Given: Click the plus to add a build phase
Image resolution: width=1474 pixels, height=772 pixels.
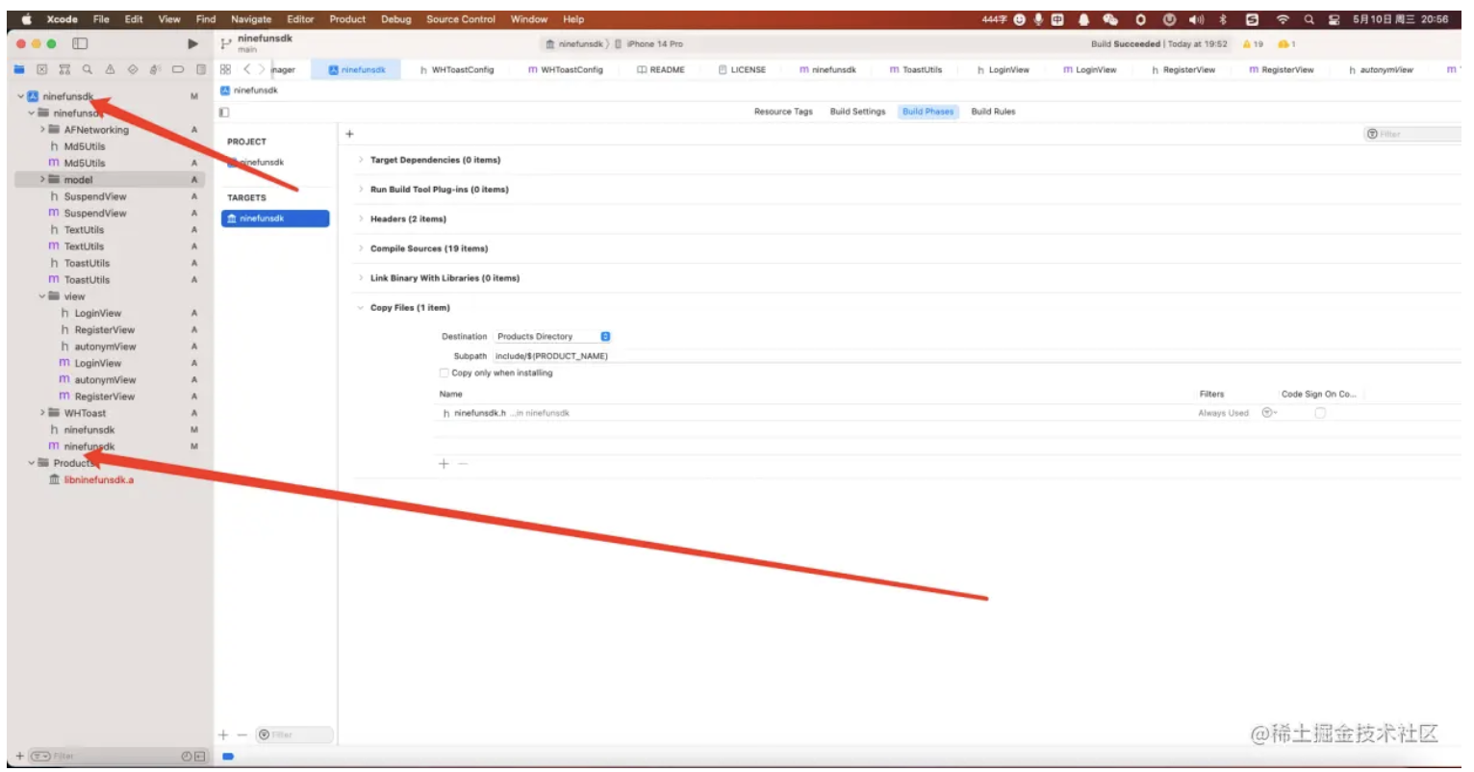Looking at the screenshot, I should coord(349,134).
